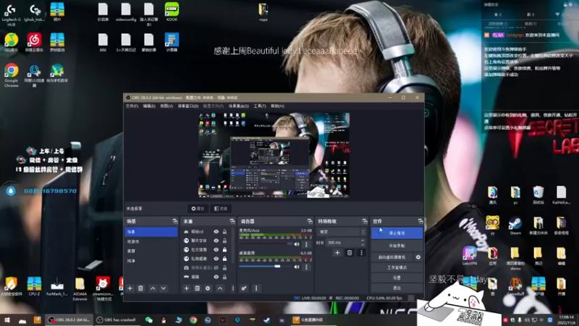Pop out the 转场特效 transitions dock
The width and height of the screenshot is (579, 326).
365,221
